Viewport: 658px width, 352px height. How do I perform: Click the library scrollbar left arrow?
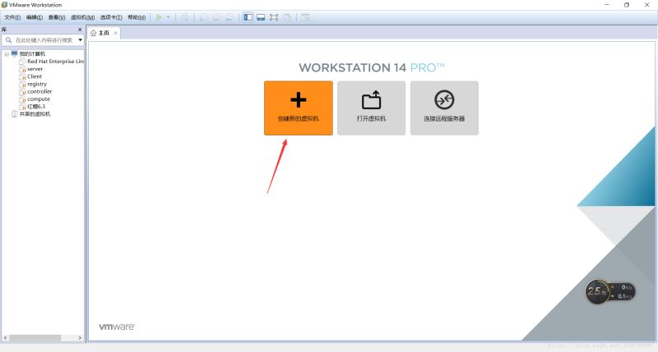pos(5,338)
